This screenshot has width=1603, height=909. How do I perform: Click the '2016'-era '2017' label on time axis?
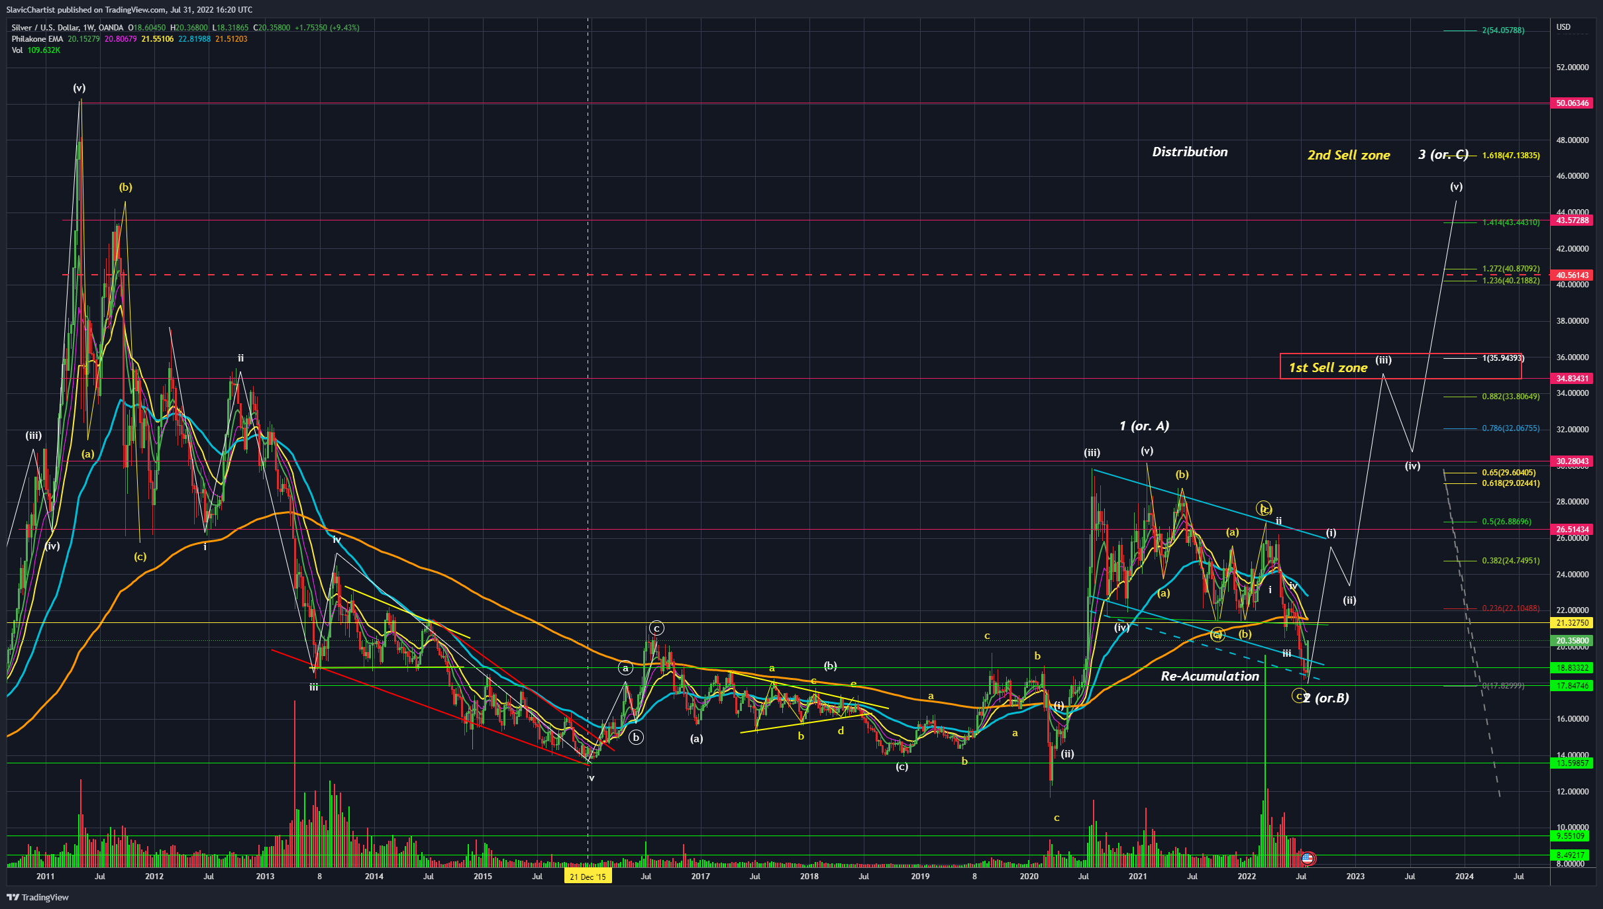point(700,877)
